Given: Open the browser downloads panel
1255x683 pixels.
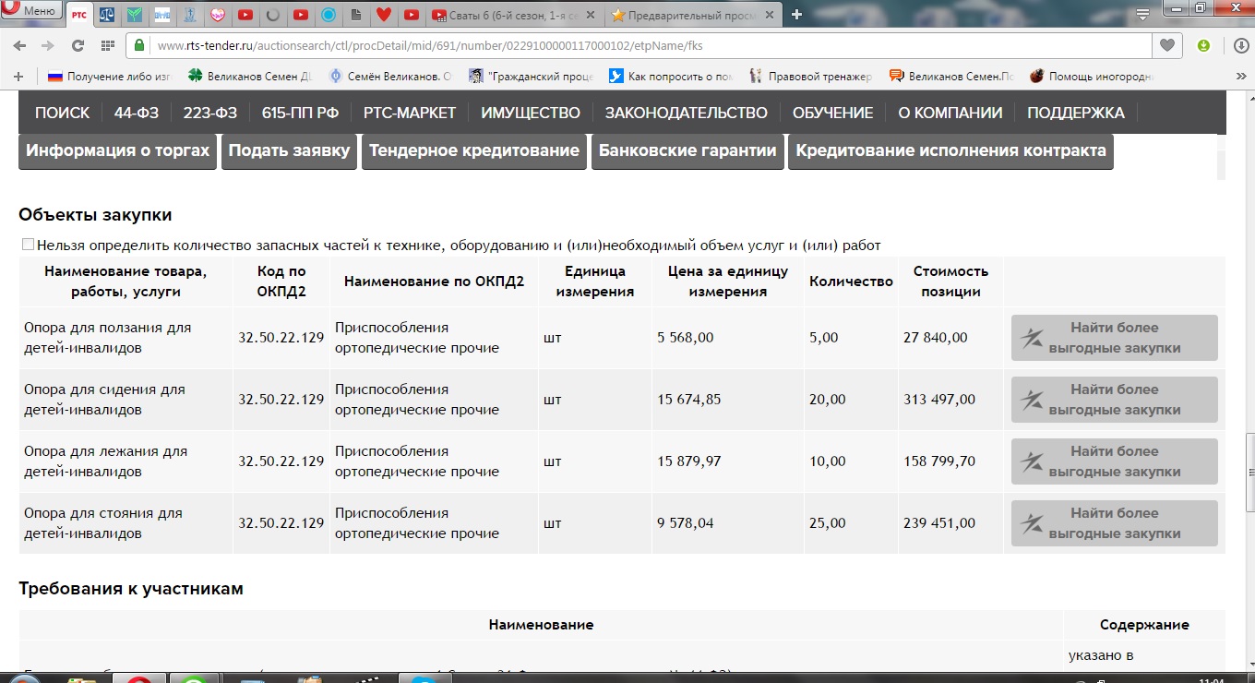Looking at the screenshot, I should [1240, 45].
